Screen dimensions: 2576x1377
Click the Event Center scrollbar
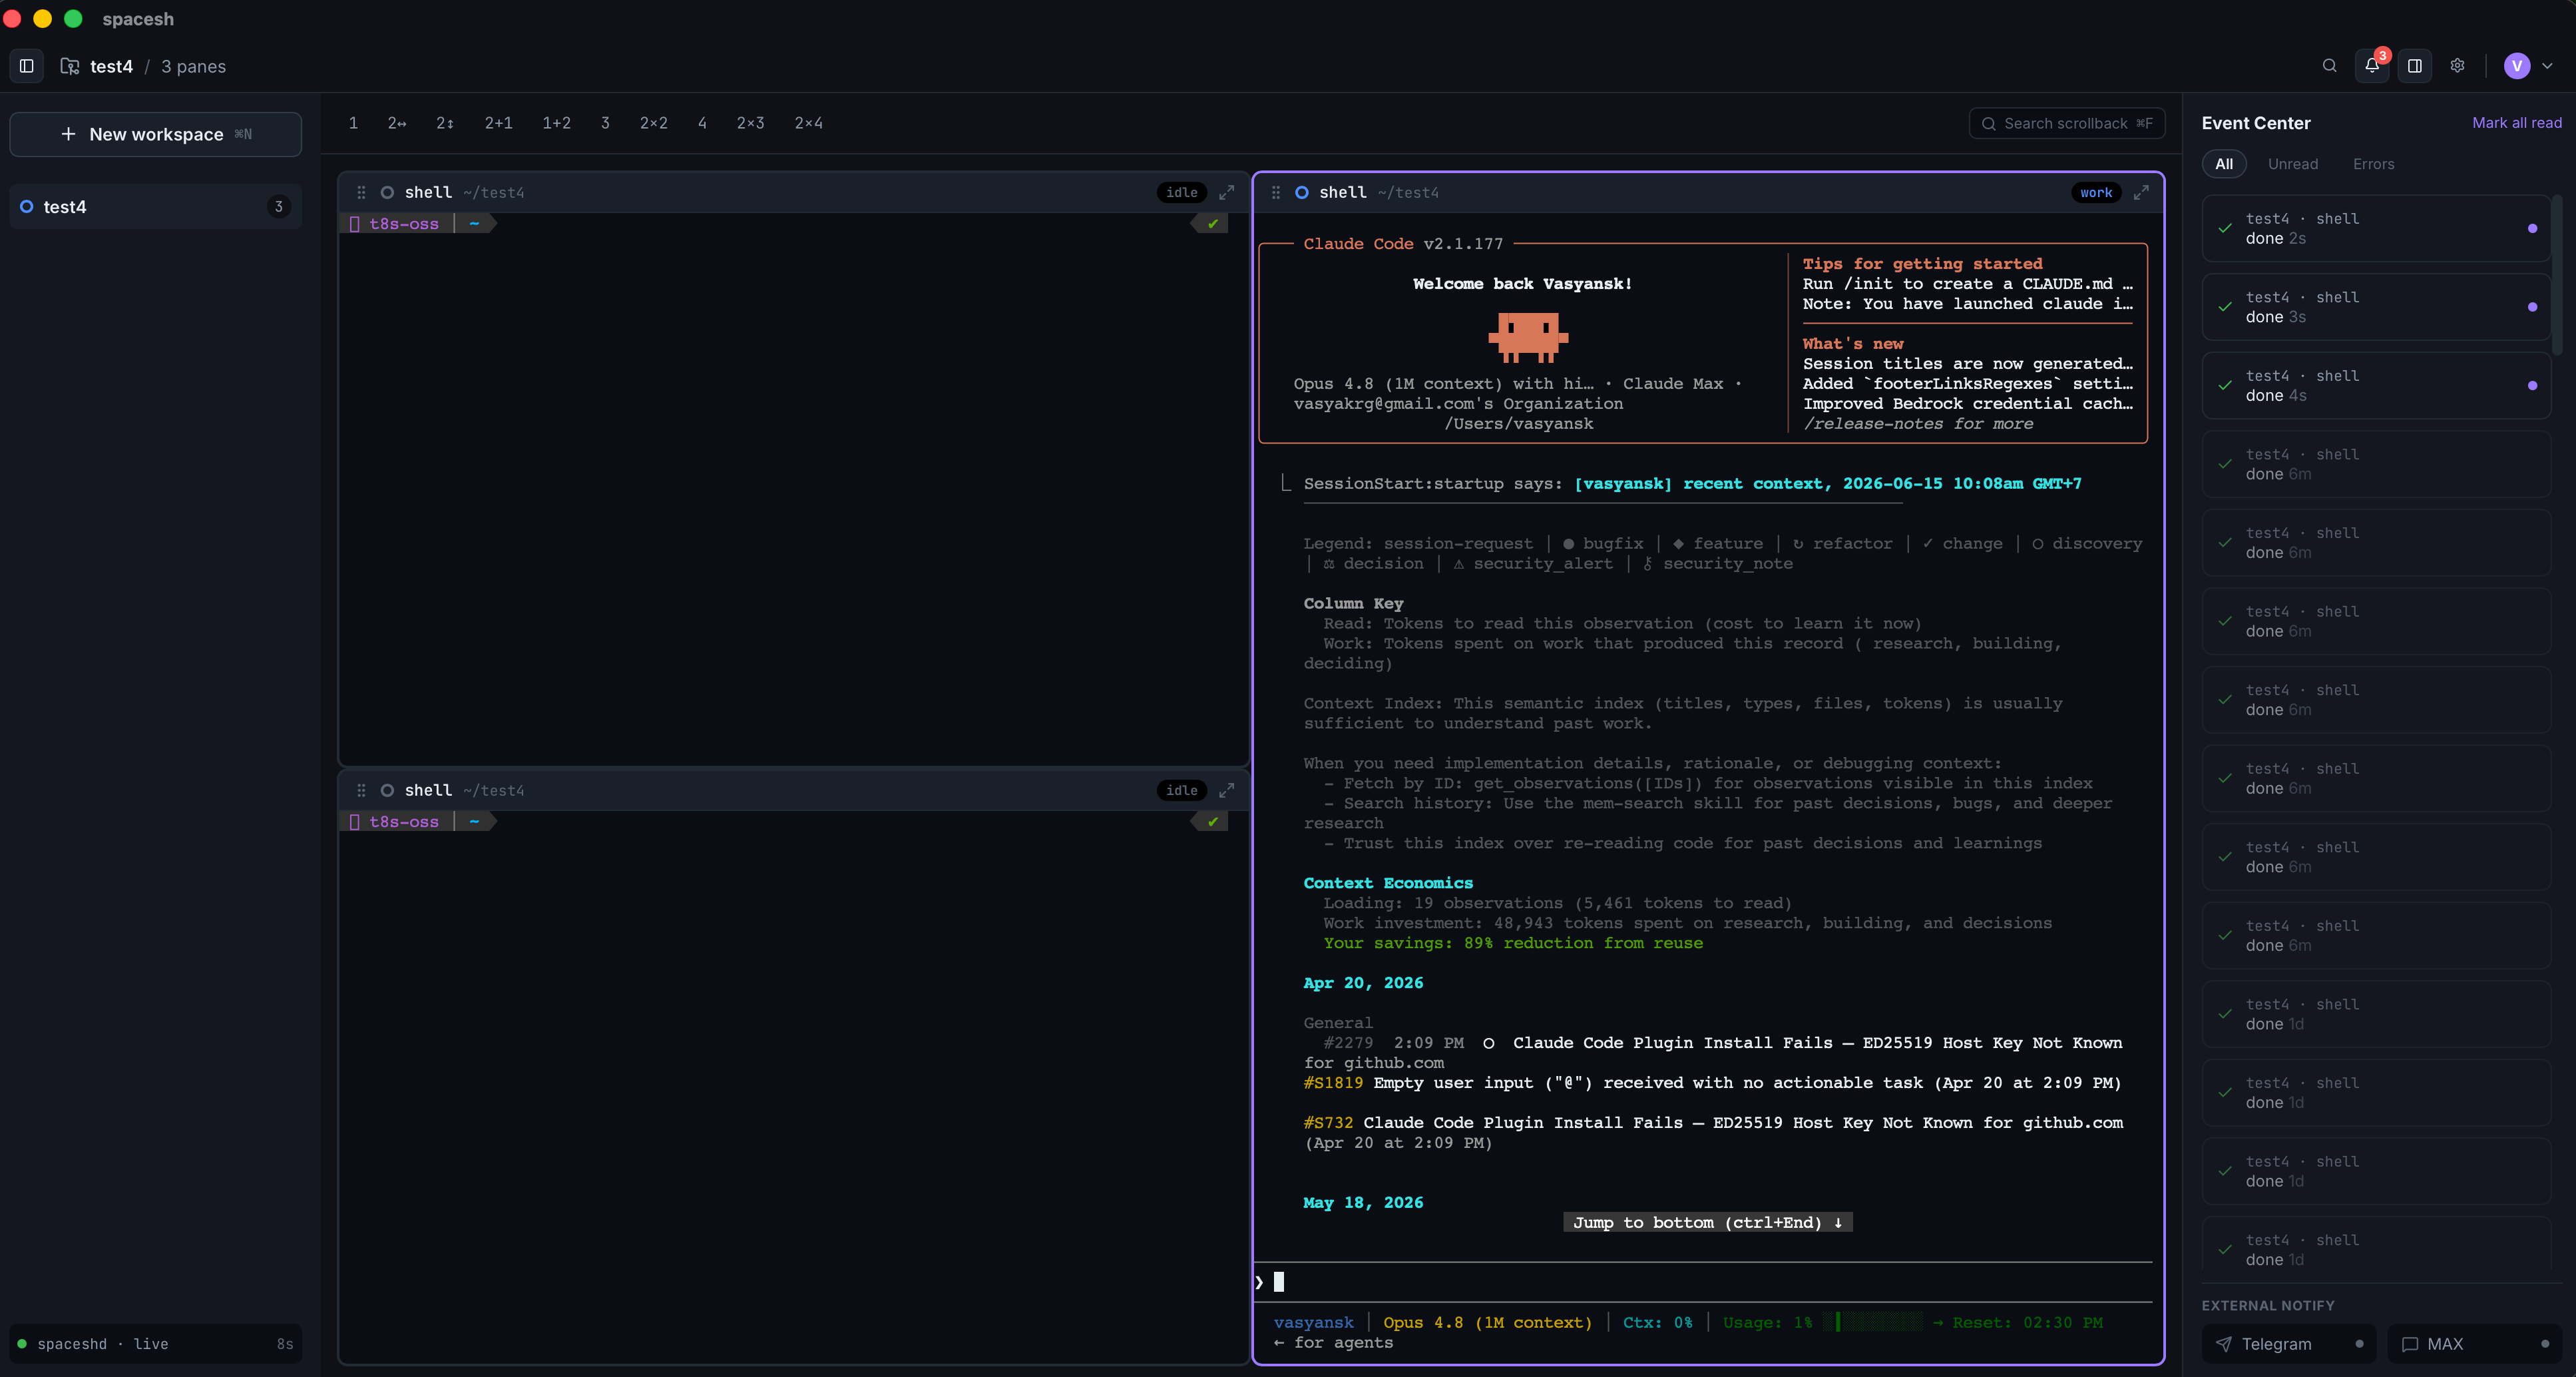(x=2556, y=275)
